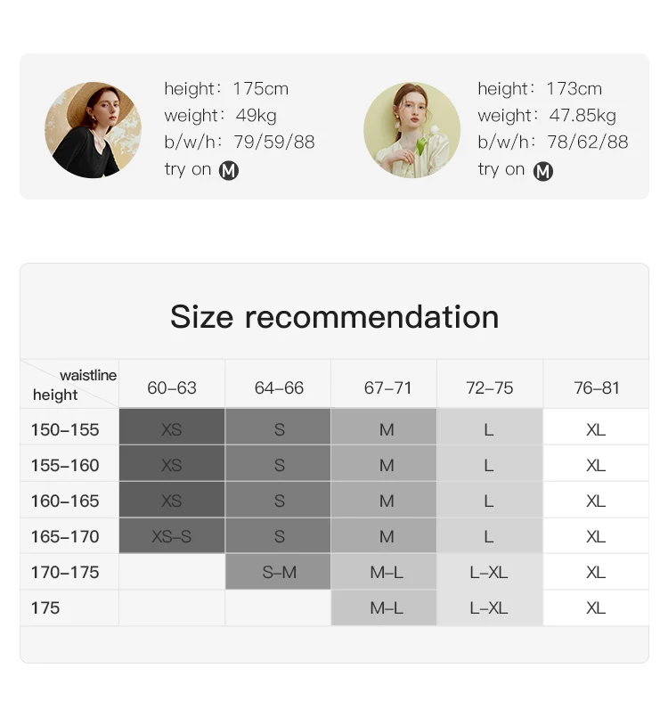
Task: Click the S–M cell in 170–175 row
Action: pos(278,572)
